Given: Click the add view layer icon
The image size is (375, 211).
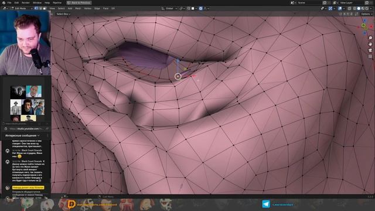Looking at the screenshot, I should tap(367, 2).
